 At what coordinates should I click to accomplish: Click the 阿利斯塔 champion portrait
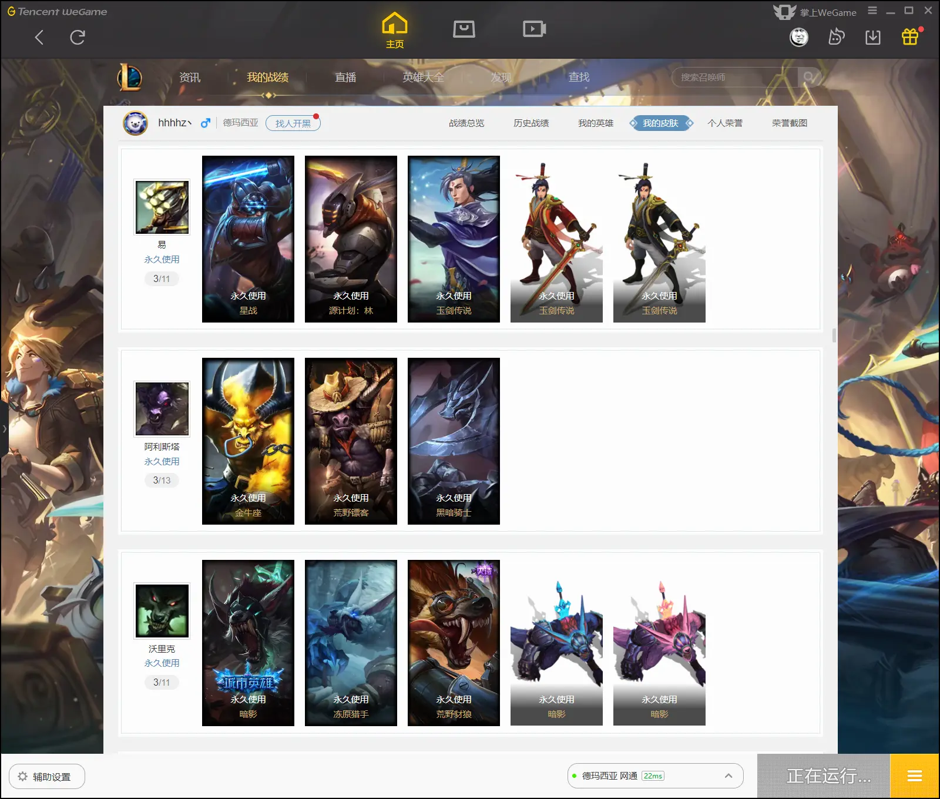point(162,409)
